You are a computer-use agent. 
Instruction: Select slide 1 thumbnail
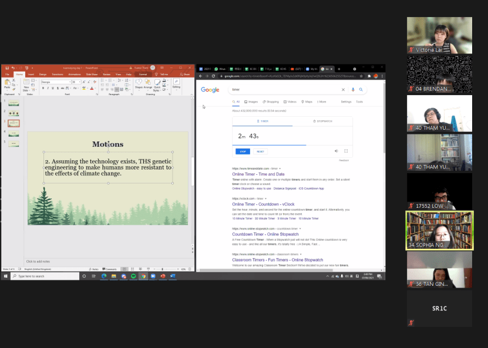click(x=14, y=103)
